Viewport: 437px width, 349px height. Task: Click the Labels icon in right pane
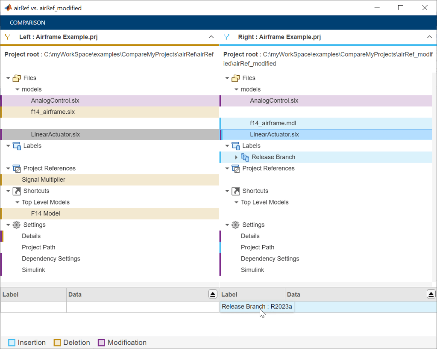[236, 146]
